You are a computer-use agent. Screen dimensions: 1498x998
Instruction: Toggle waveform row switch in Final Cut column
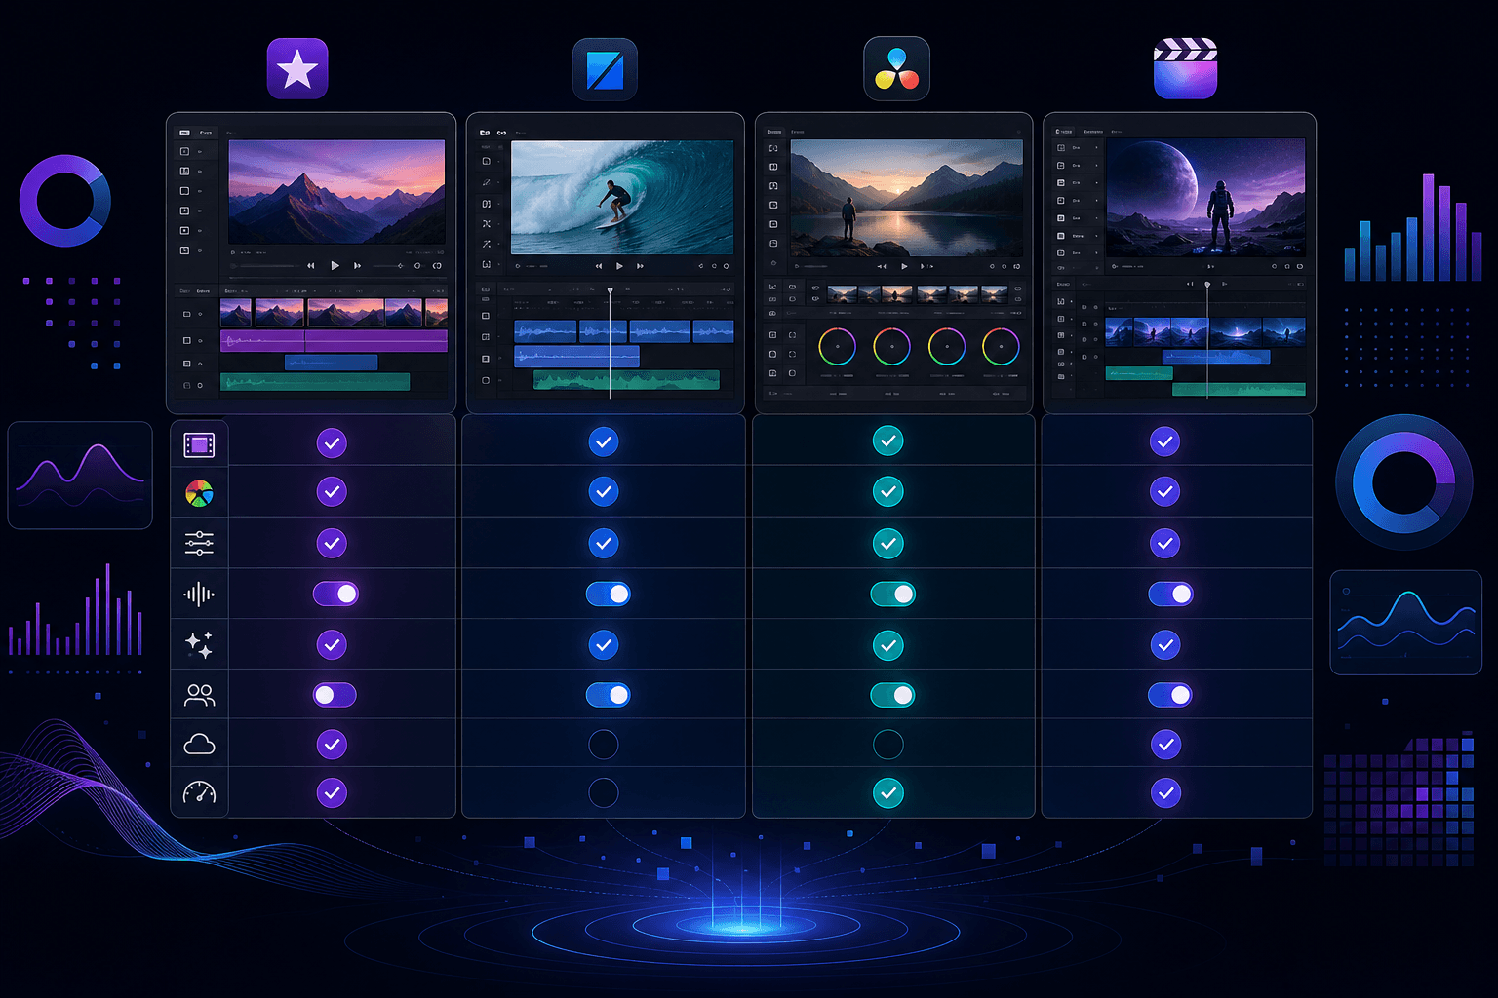coord(1170,594)
